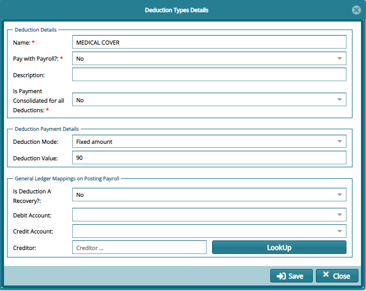This screenshot has width=366, height=291.
Task: Save the deduction type
Action: [291, 276]
